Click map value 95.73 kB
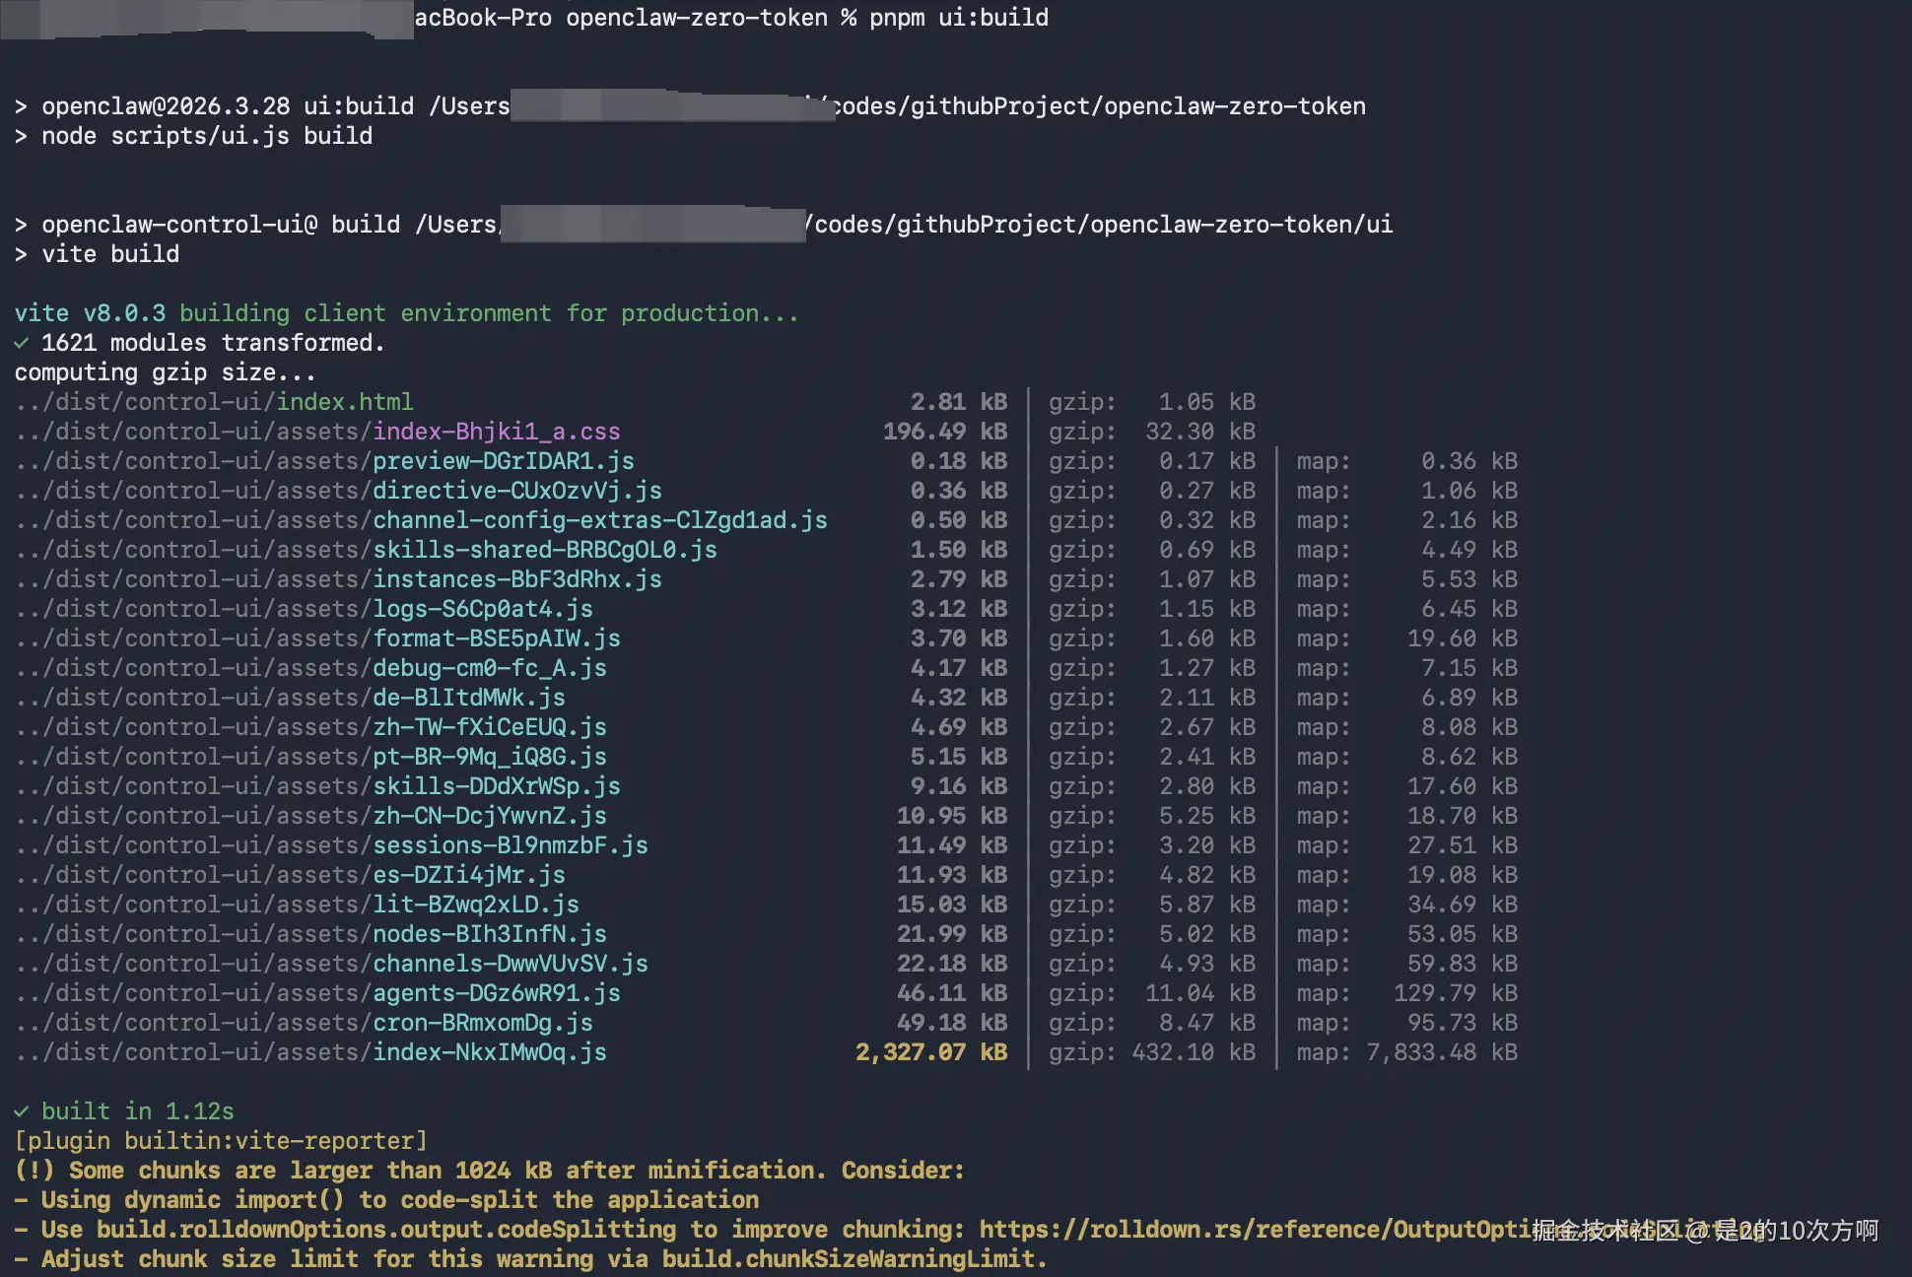The height and width of the screenshot is (1277, 1912). 1463,1023
